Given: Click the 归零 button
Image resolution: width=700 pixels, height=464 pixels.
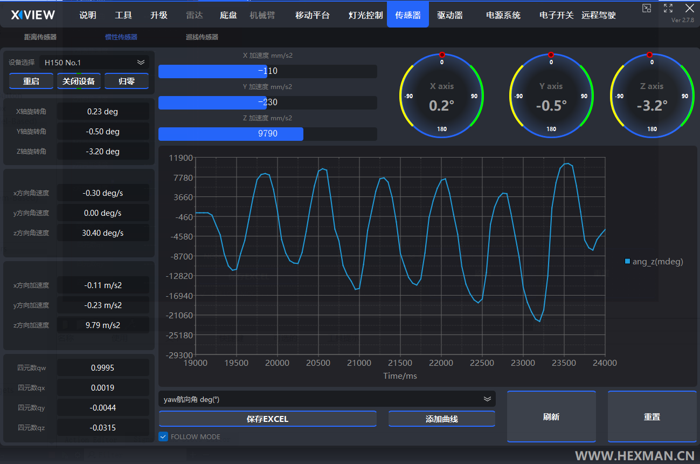Looking at the screenshot, I should pyautogui.click(x=127, y=81).
